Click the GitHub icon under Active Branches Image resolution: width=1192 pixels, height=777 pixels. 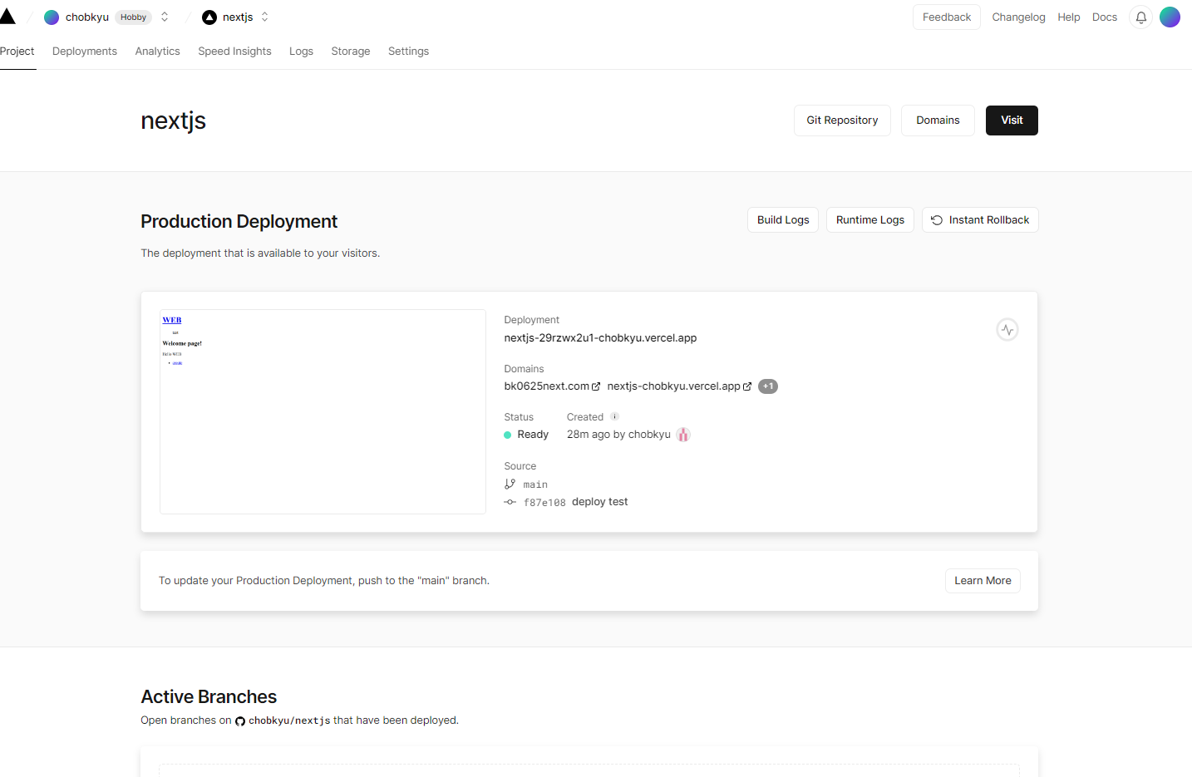coord(240,721)
